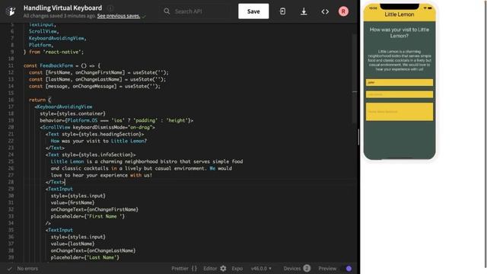Click the behavior={Platform.OS line
This screenshot has width=487, height=274.
click(x=116, y=120)
